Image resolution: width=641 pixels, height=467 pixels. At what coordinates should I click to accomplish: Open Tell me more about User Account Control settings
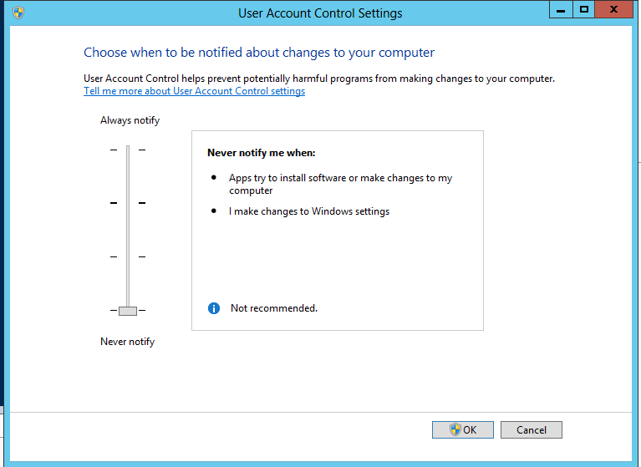coord(194,91)
